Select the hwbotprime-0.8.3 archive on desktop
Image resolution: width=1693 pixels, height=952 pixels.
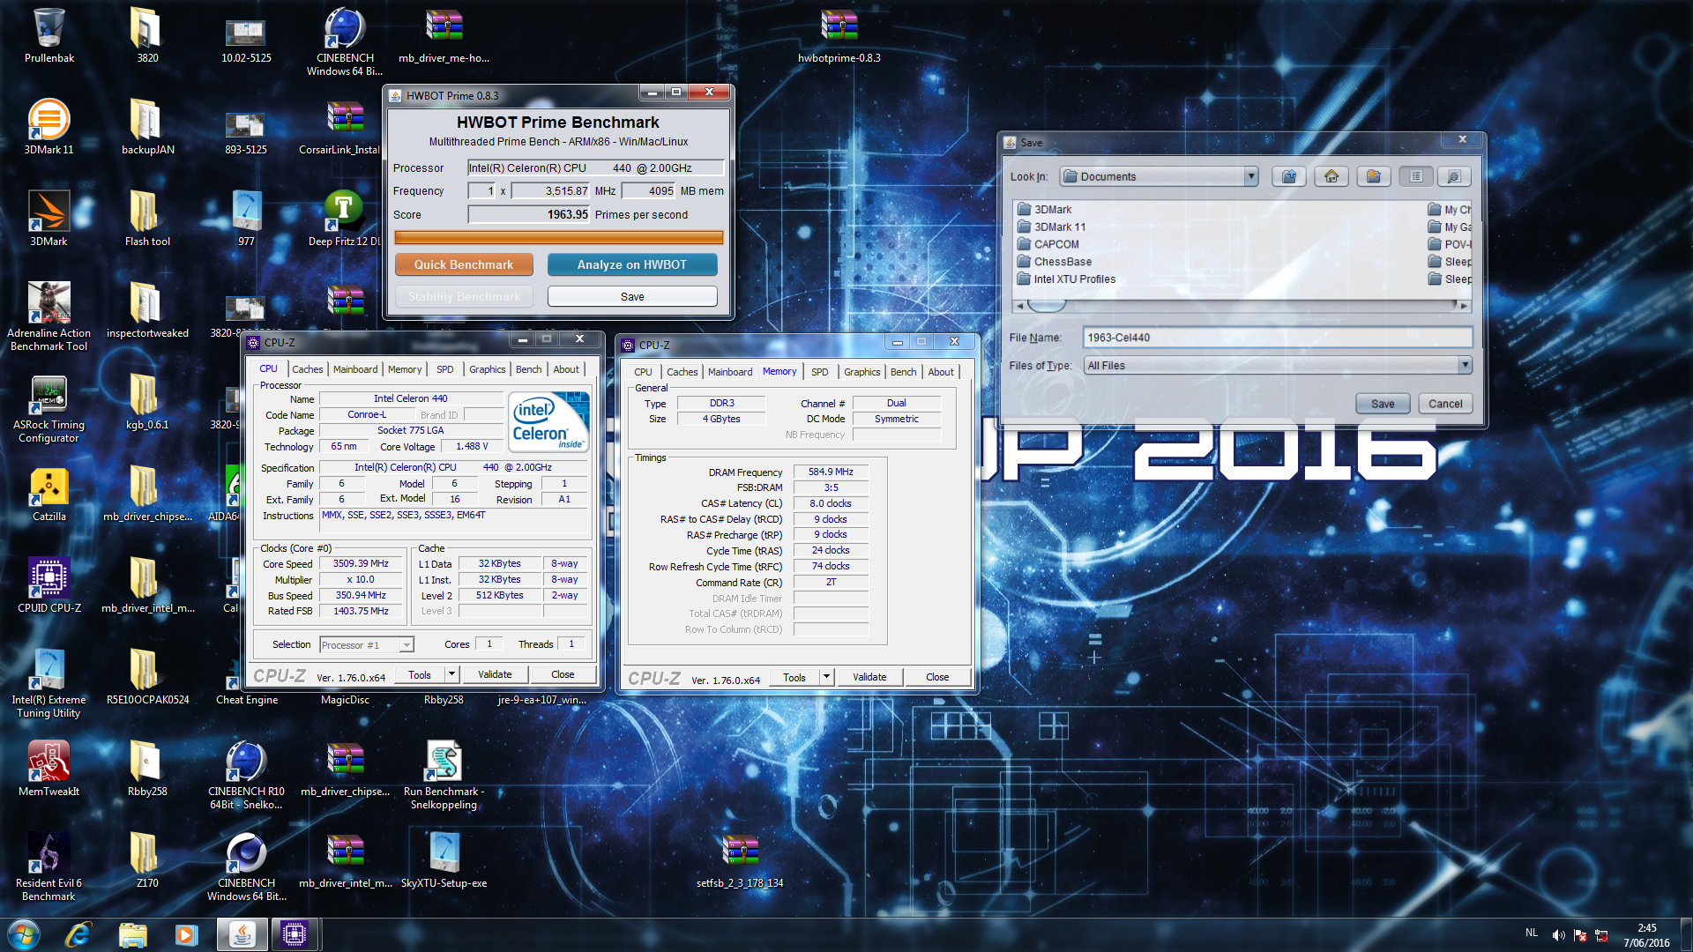839,36
